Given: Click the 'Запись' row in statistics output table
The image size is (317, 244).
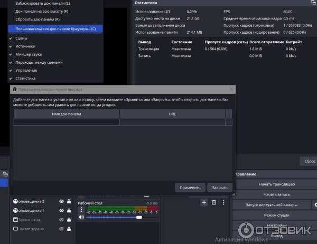Looking at the screenshot, I should click(x=217, y=56).
